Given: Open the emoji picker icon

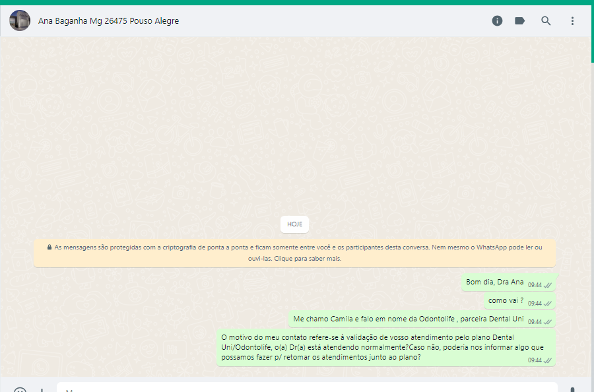Looking at the screenshot, I should tap(20, 389).
